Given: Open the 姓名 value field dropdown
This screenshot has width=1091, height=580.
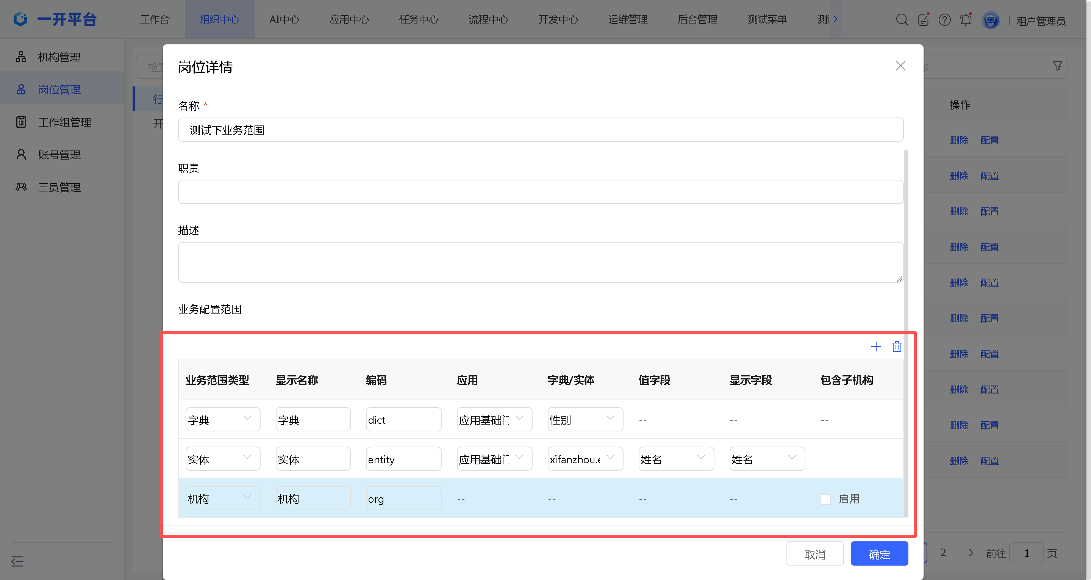Looking at the screenshot, I should pyautogui.click(x=676, y=459).
